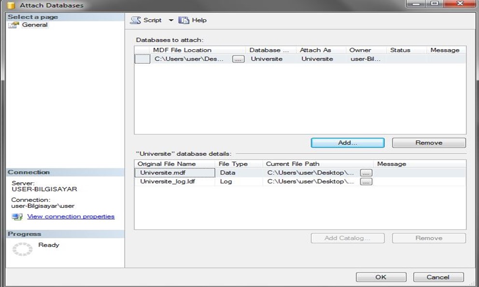Open the Script dropdown arrow
Screen dimensions: 479x287
170,20
